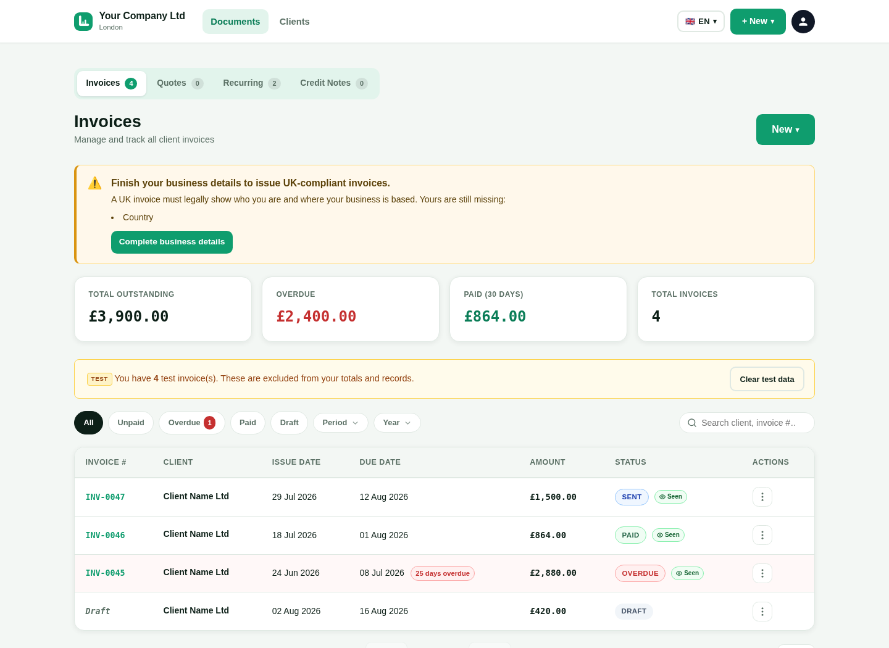Click Your Company Ltd name
This screenshot has width=889, height=648.
click(142, 16)
